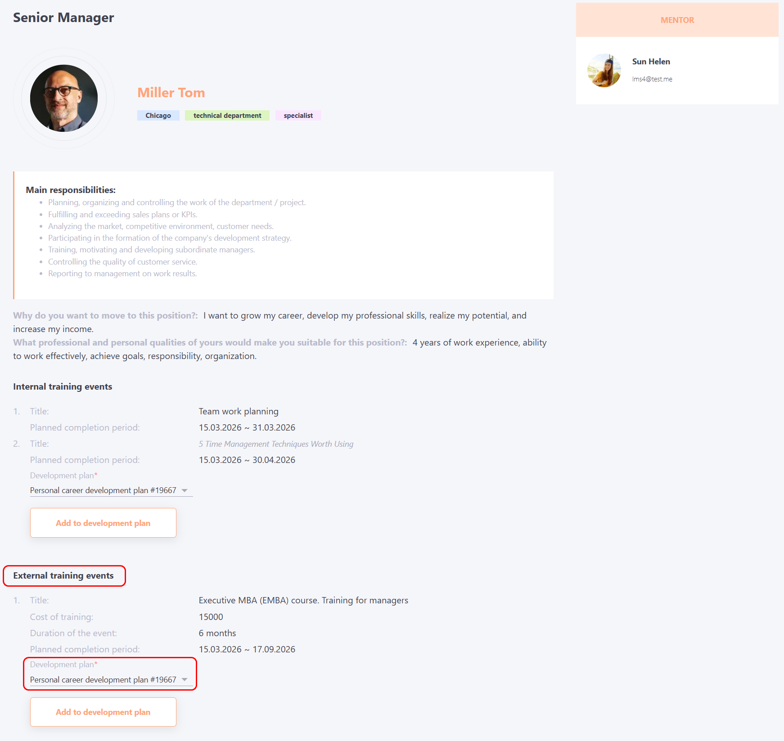Select internal plan field 'Personal career development plan #19667'

click(x=103, y=490)
